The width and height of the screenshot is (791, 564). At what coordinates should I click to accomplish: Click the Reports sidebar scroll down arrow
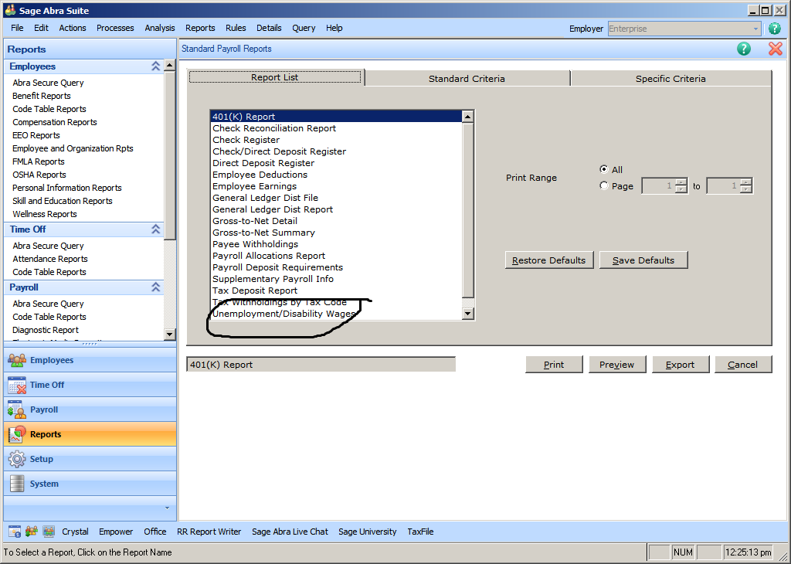169,334
